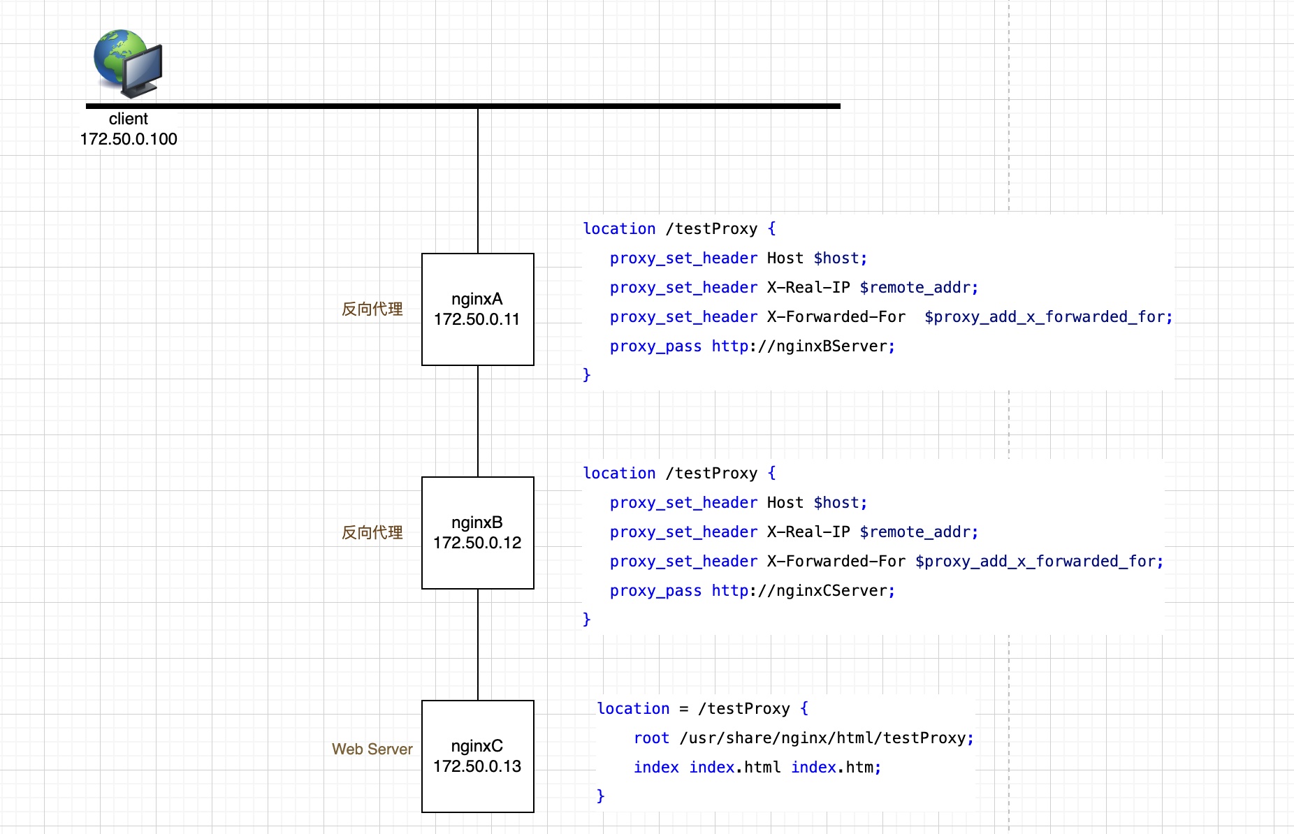Viewport: 1294px width, 834px height.
Task: Select the nginxA 172.50.0.11 box
Action: [478, 309]
